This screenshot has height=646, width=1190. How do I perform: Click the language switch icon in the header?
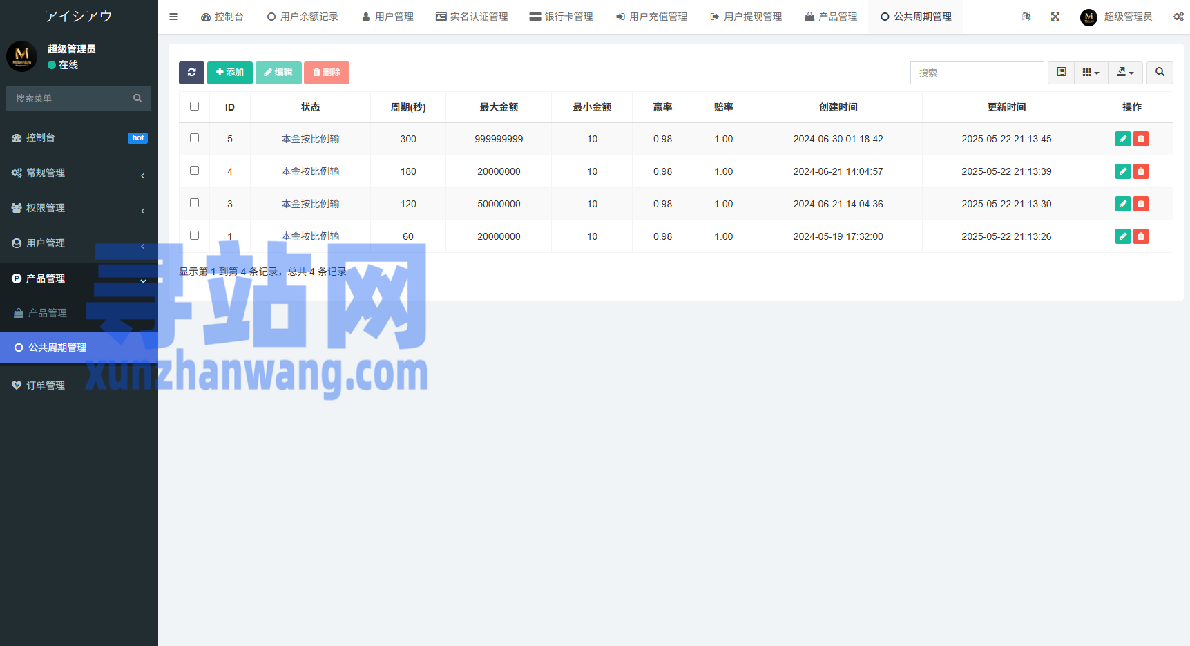pyautogui.click(x=1026, y=17)
